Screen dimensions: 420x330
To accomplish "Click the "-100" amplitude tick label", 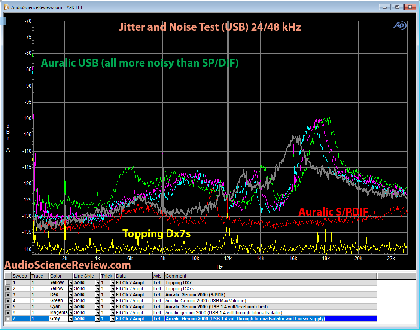I will point(27,118).
